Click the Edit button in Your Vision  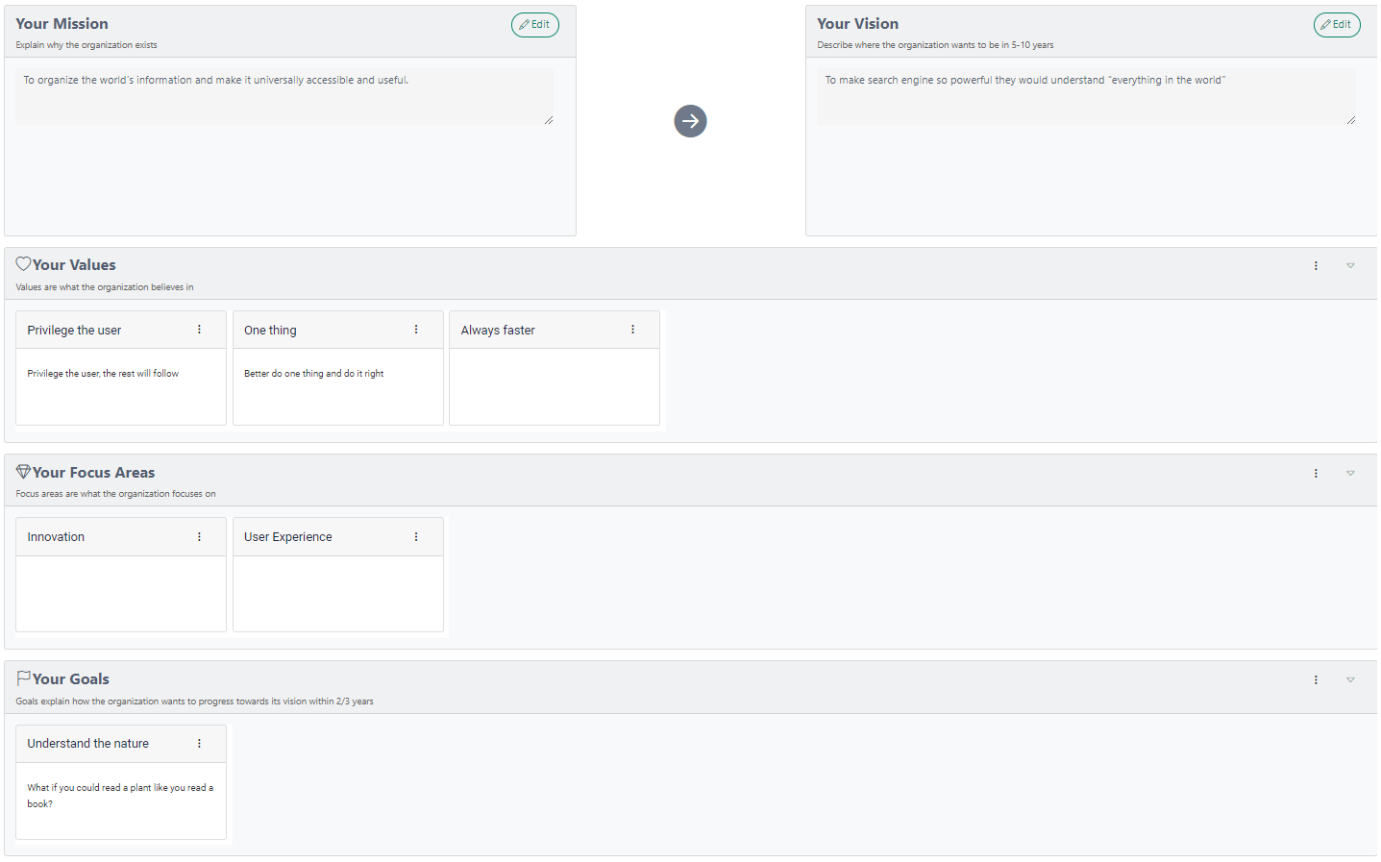pyautogui.click(x=1336, y=25)
